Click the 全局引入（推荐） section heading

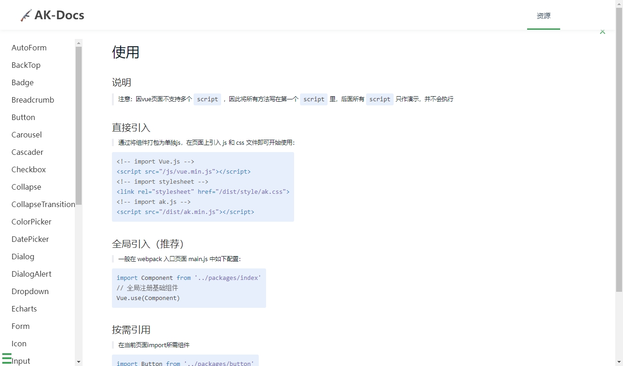coord(148,244)
